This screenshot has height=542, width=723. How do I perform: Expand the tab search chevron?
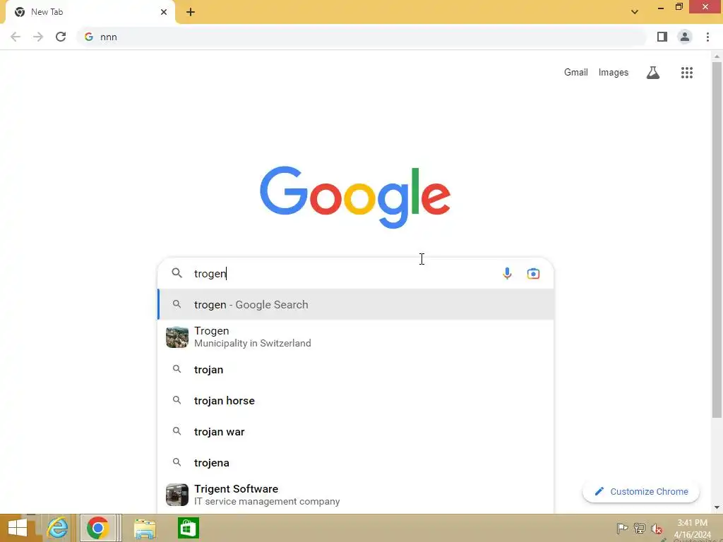[635, 12]
